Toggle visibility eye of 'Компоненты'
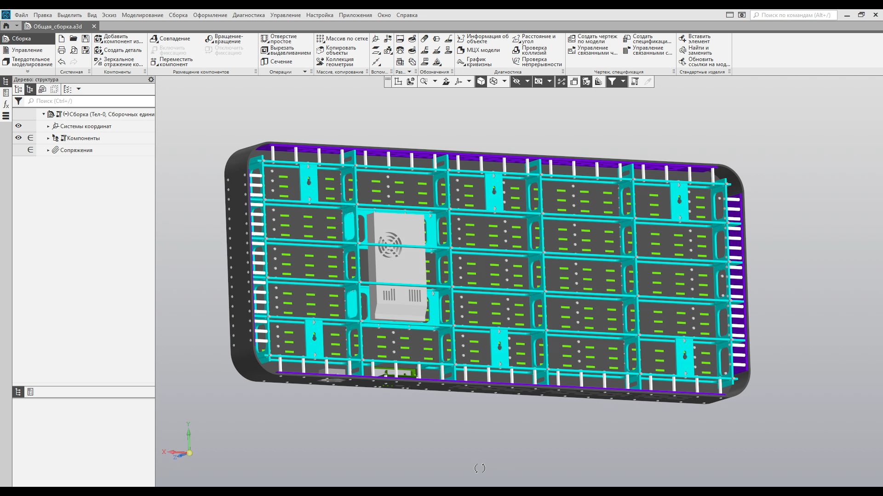This screenshot has height=496, width=883. [18, 138]
